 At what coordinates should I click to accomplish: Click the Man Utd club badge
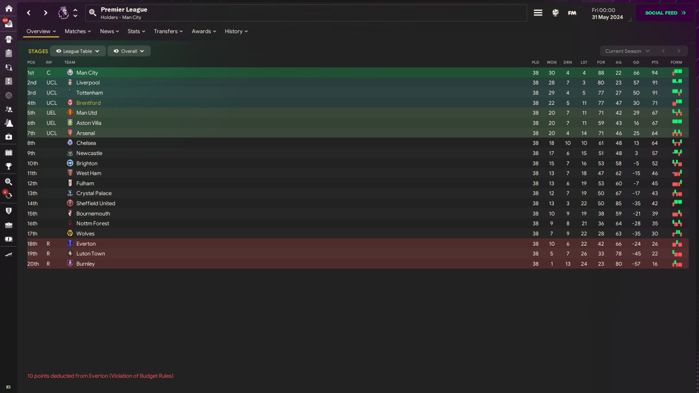pyautogui.click(x=70, y=113)
